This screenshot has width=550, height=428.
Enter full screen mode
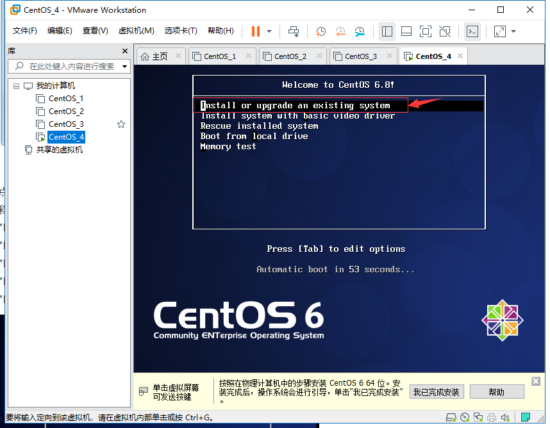(426, 31)
